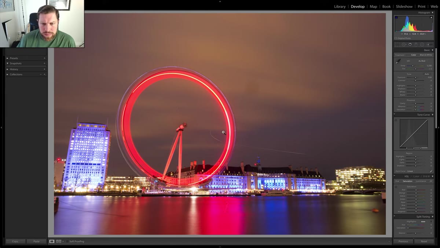
Task: Enable the Soft Proofing checkbox
Action: (67, 241)
